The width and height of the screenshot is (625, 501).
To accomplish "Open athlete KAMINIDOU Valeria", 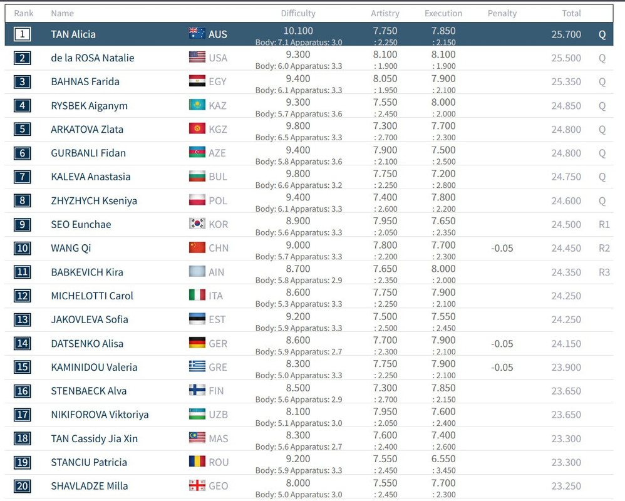I will point(94,367).
